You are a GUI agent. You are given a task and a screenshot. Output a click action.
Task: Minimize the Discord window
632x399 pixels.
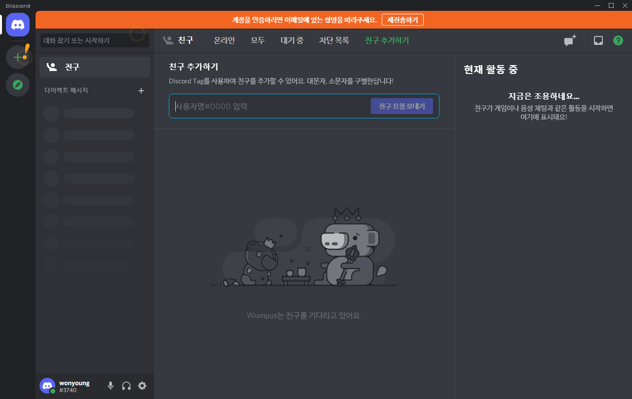pyautogui.click(x=598, y=5)
